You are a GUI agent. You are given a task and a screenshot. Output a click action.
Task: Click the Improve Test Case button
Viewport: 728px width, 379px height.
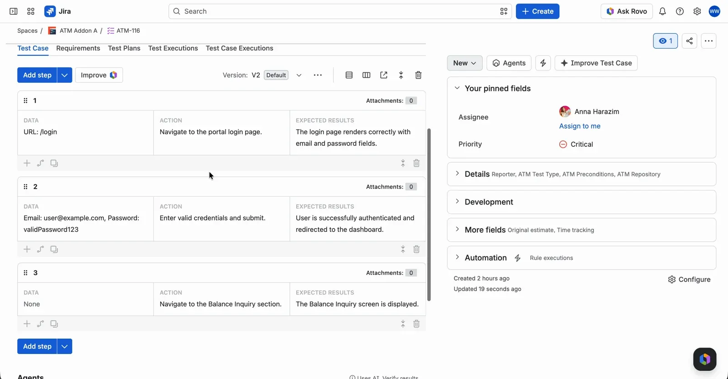coord(596,63)
